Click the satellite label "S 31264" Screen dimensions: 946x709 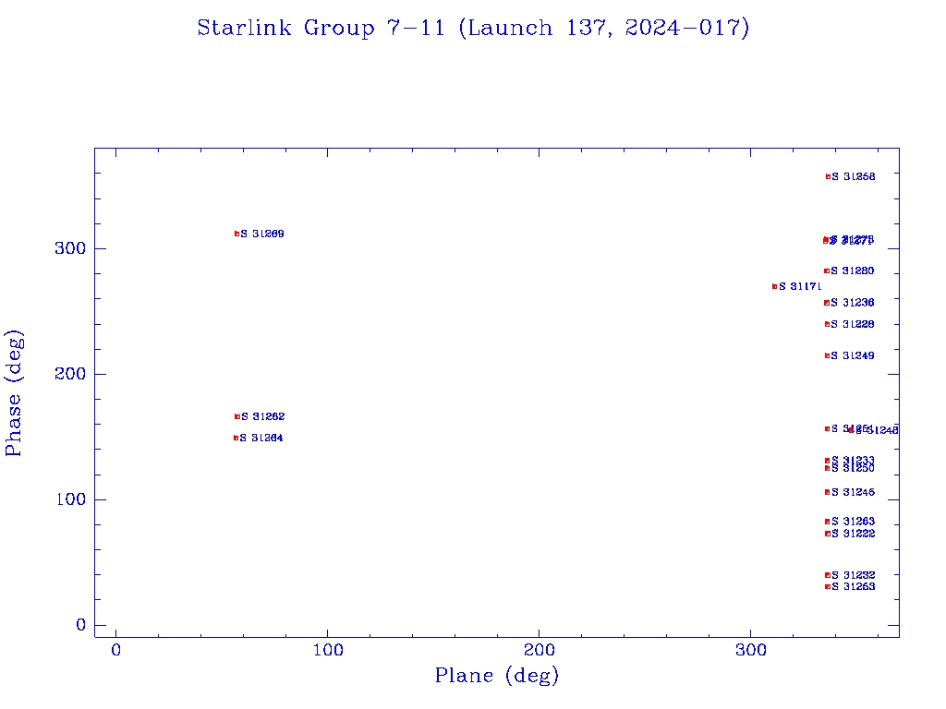pos(261,439)
